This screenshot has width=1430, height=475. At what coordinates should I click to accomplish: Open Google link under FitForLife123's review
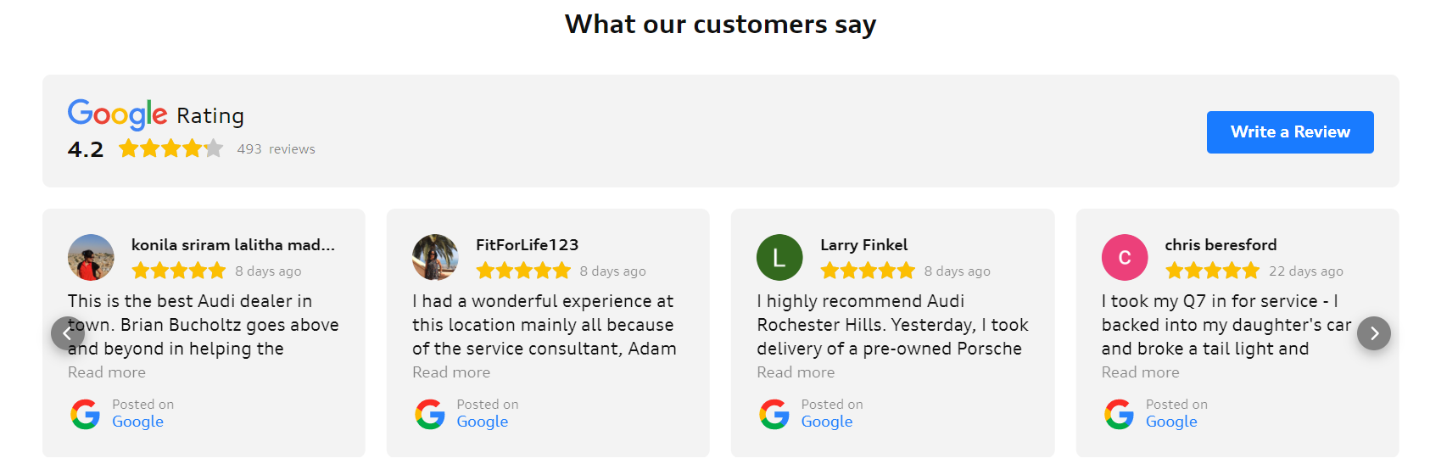[x=482, y=422]
